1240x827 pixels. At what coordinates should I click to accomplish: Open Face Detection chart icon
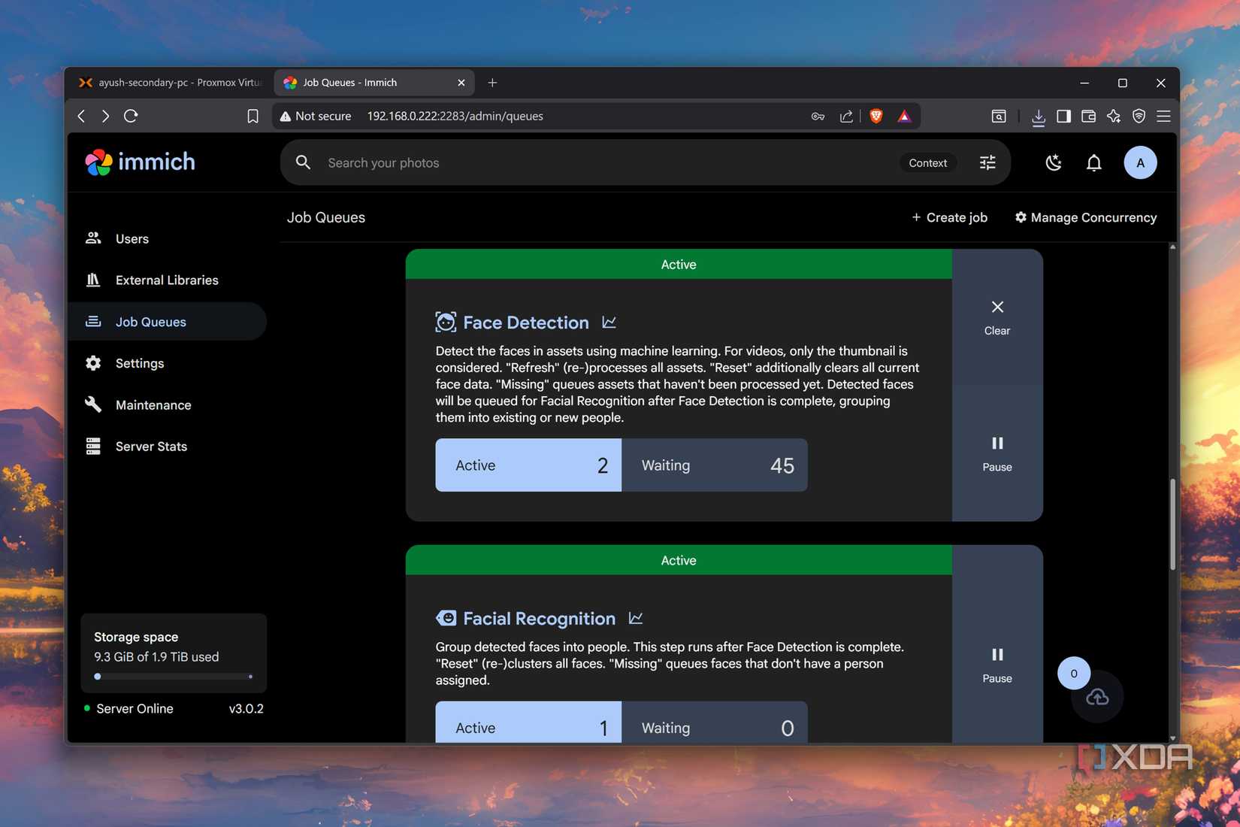[x=609, y=323]
